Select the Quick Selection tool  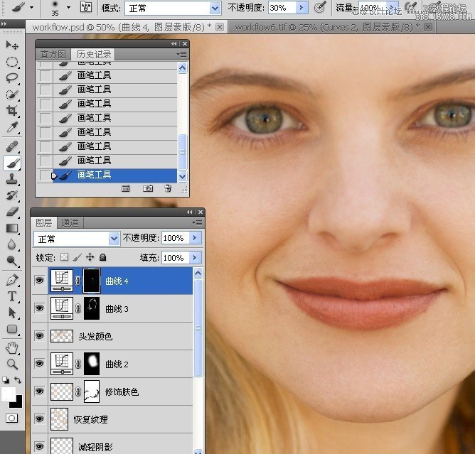[12, 94]
